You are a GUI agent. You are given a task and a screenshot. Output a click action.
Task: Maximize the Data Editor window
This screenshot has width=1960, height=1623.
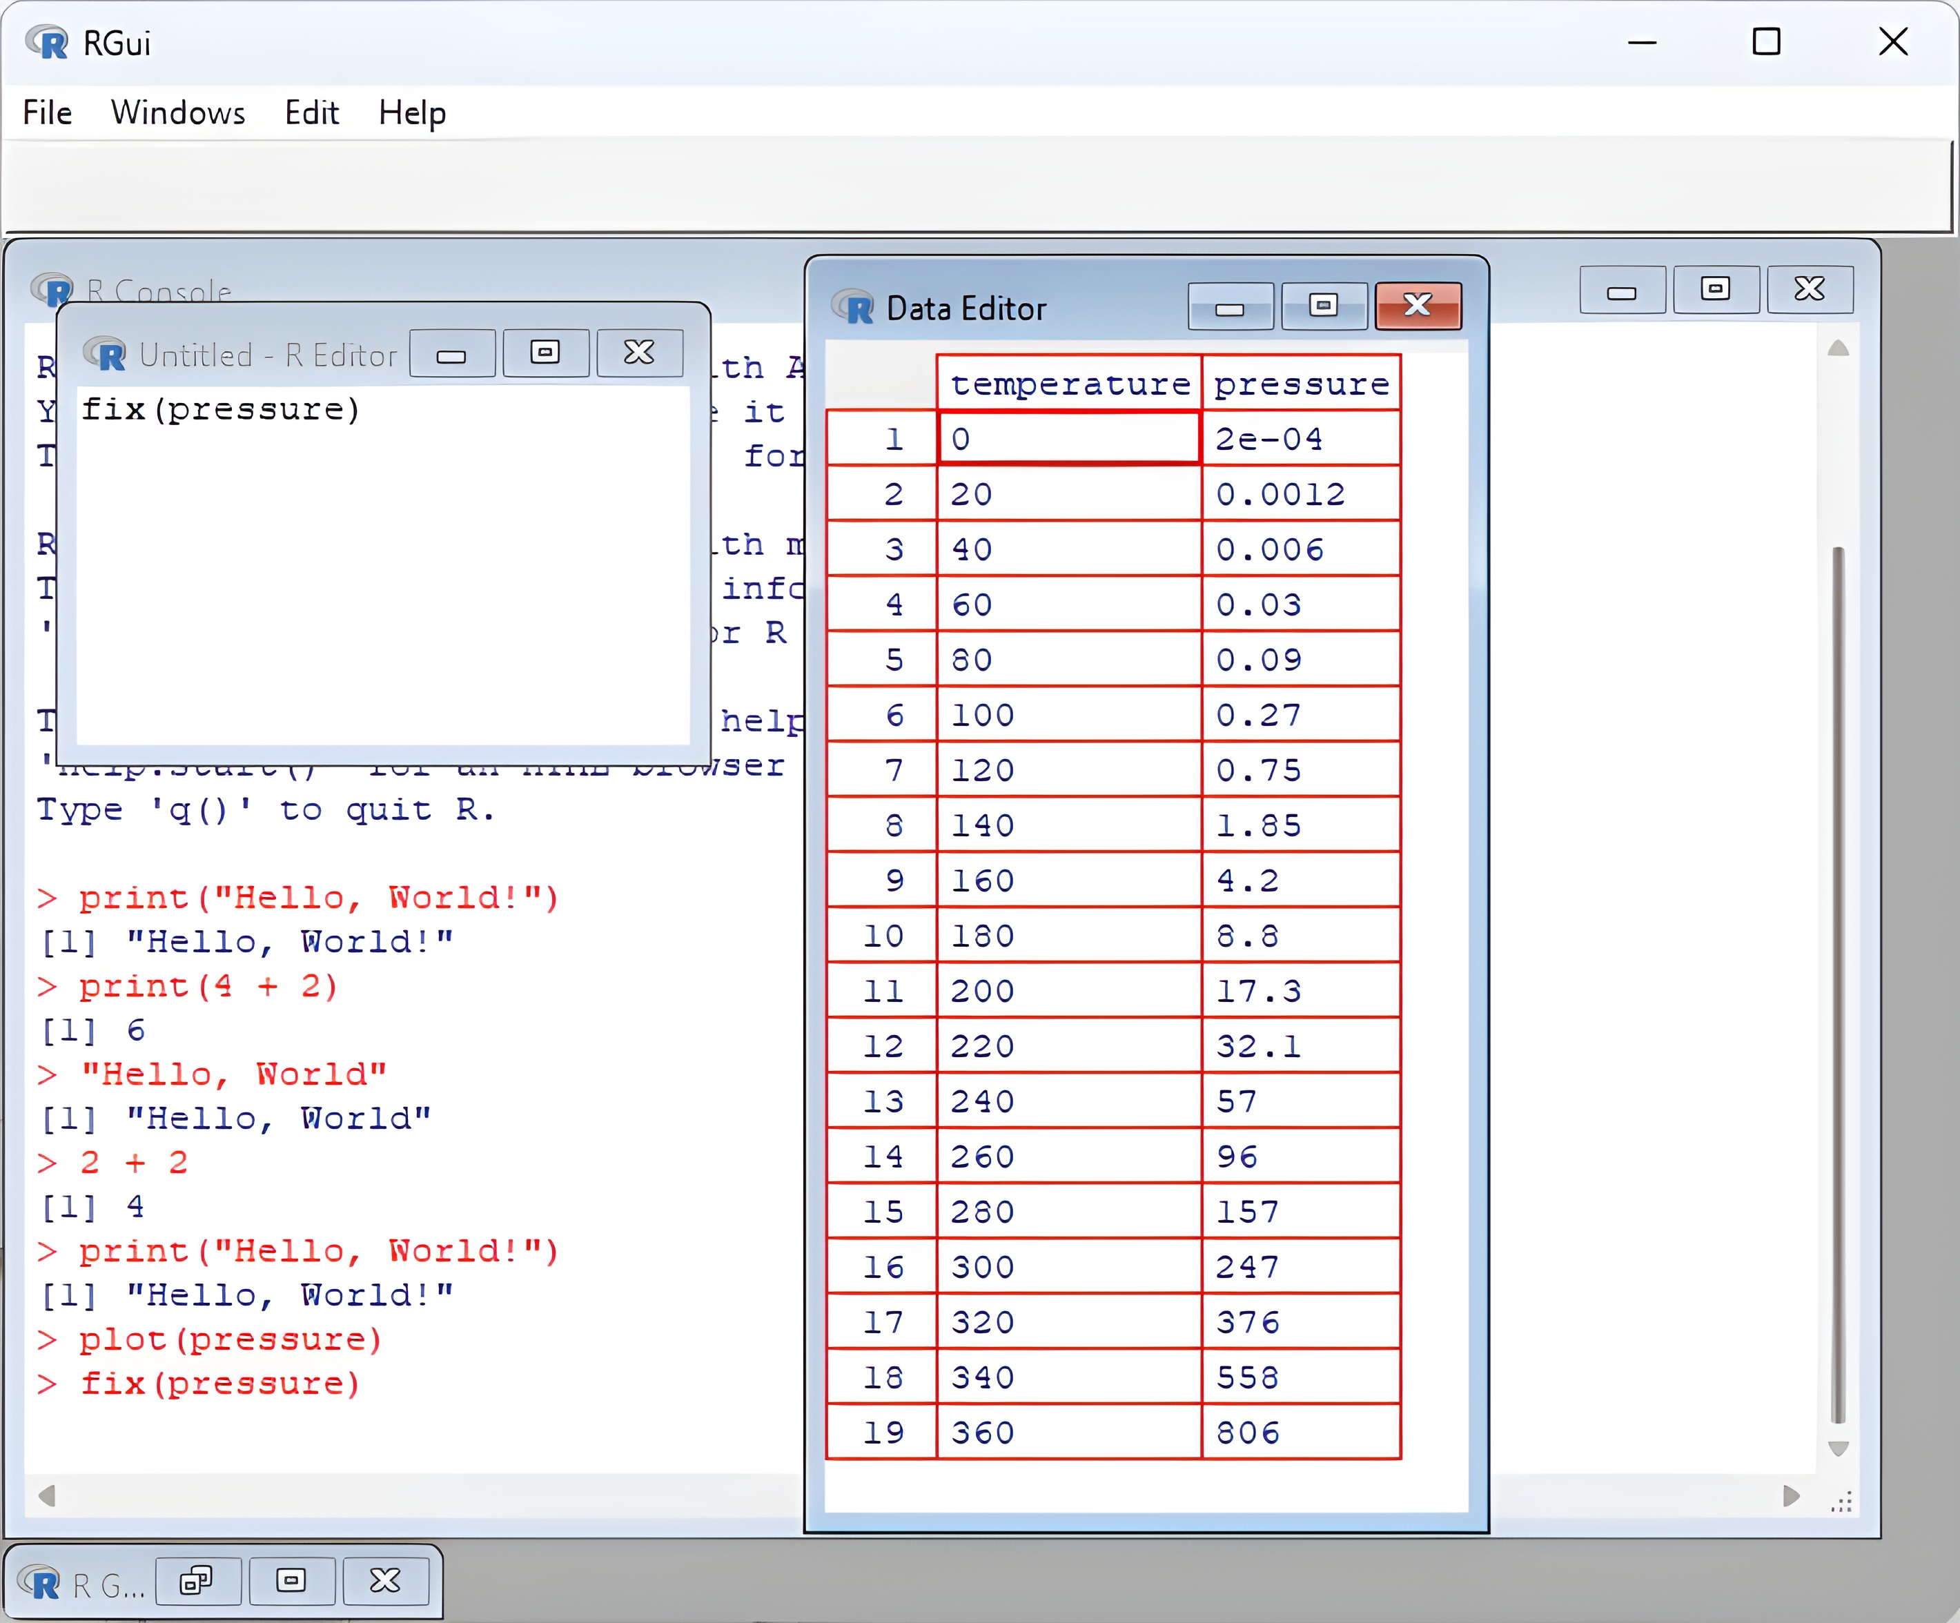(x=1324, y=306)
